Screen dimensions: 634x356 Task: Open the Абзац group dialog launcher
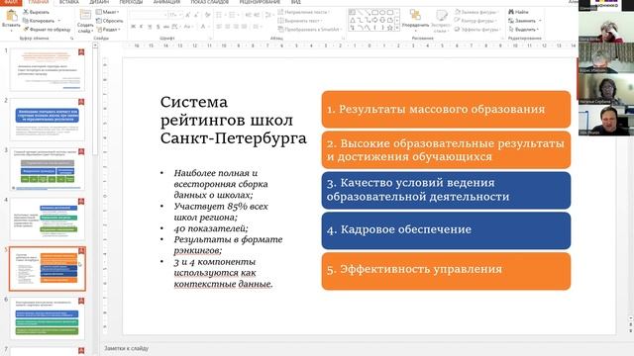(x=343, y=39)
